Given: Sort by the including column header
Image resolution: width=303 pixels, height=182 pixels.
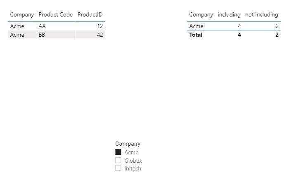Looking at the screenshot, I should coord(229,15).
